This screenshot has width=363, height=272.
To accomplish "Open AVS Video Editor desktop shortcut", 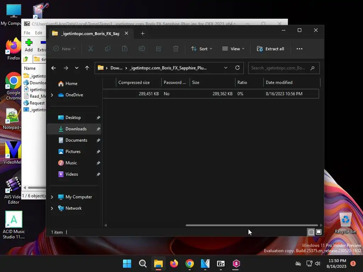I will coord(13,190).
